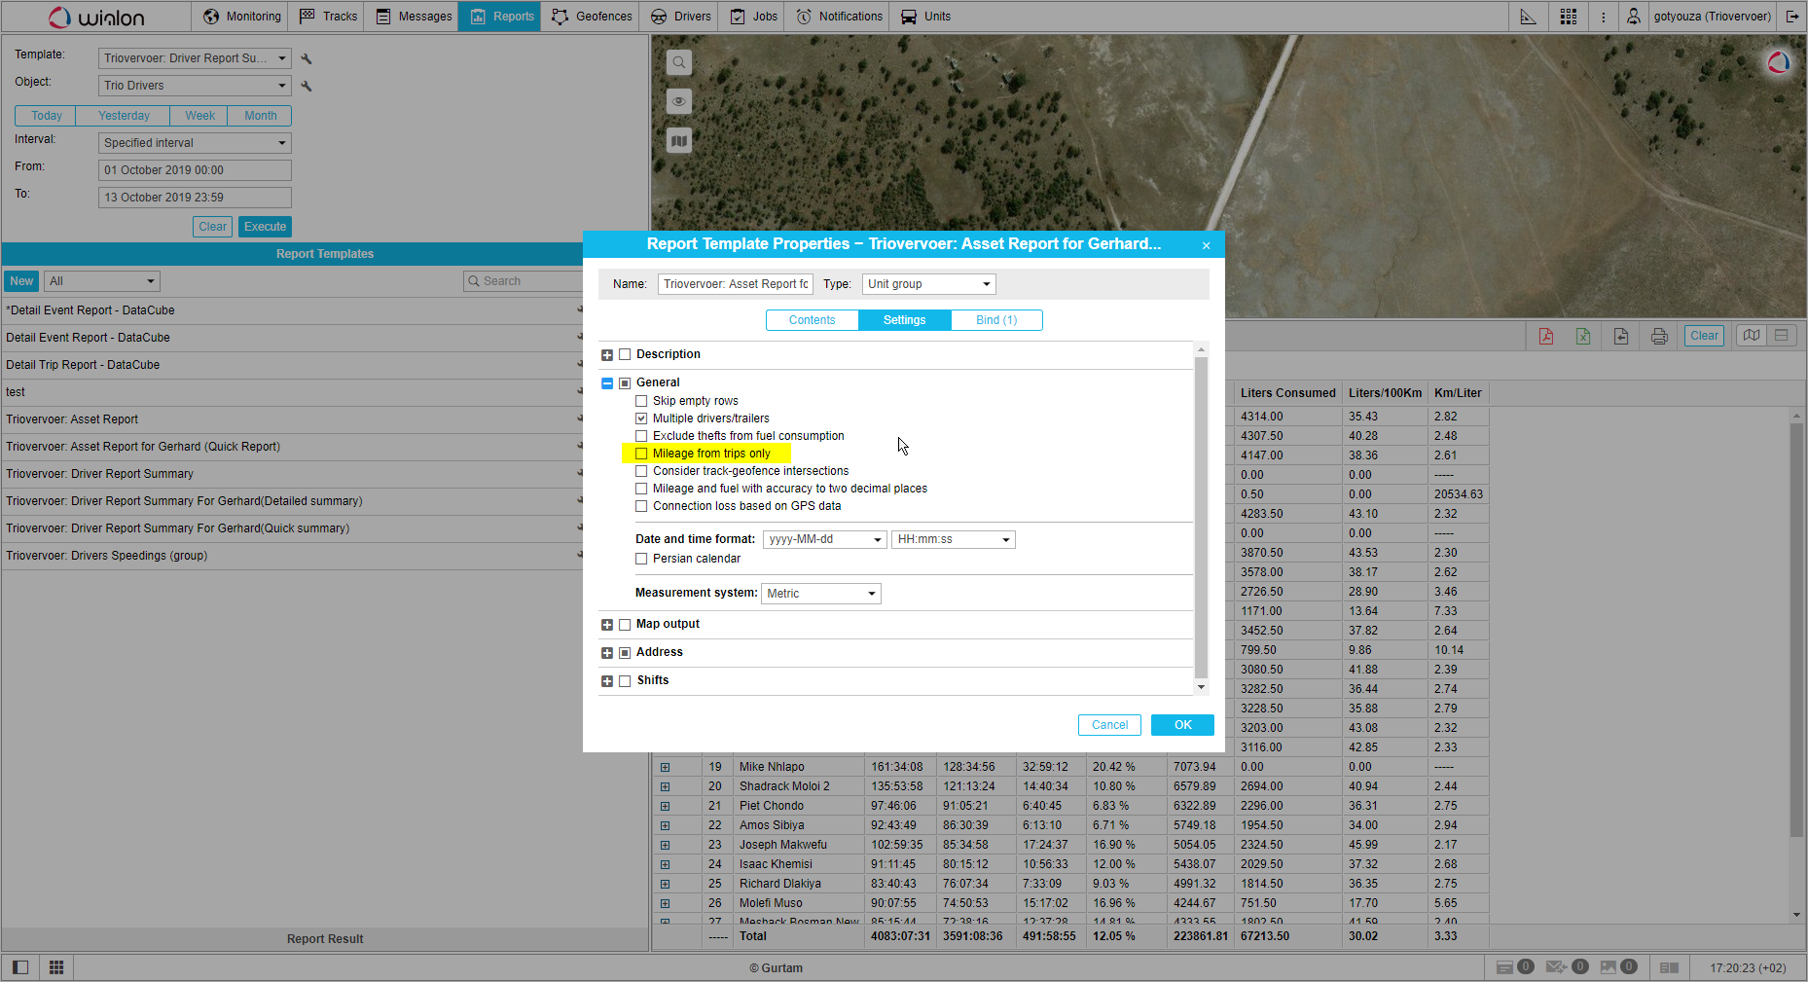Click the eye visibility icon on map
Image resolution: width=1808 pixels, height=982 pixels.
pos(679,101)
